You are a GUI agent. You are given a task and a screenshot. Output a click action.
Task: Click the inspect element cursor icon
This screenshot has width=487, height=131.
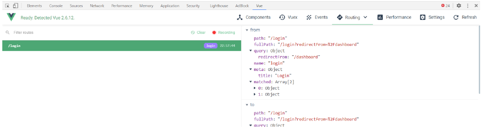7,6
